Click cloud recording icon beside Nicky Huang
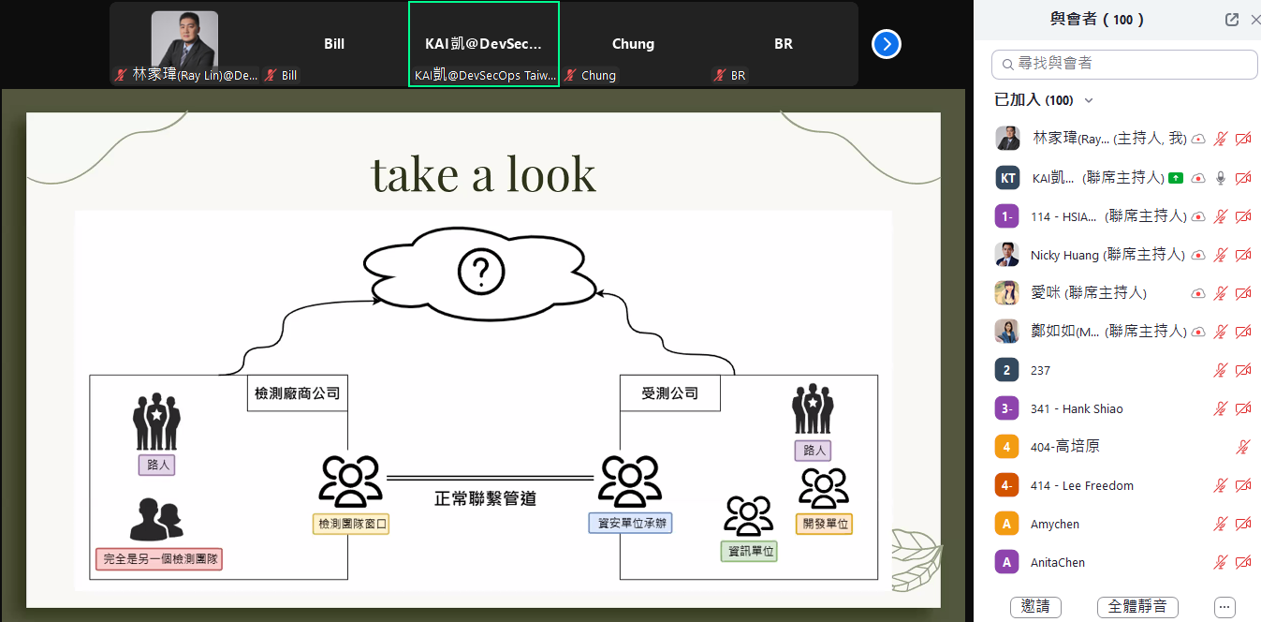Viewport: 1261px width, 622px height. pos(1197,256)
